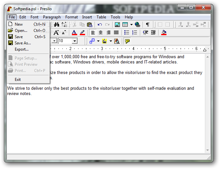Viewport: 220px width, 169px height.
Task: Select Print... in File menu
Action: coord(28,70)
